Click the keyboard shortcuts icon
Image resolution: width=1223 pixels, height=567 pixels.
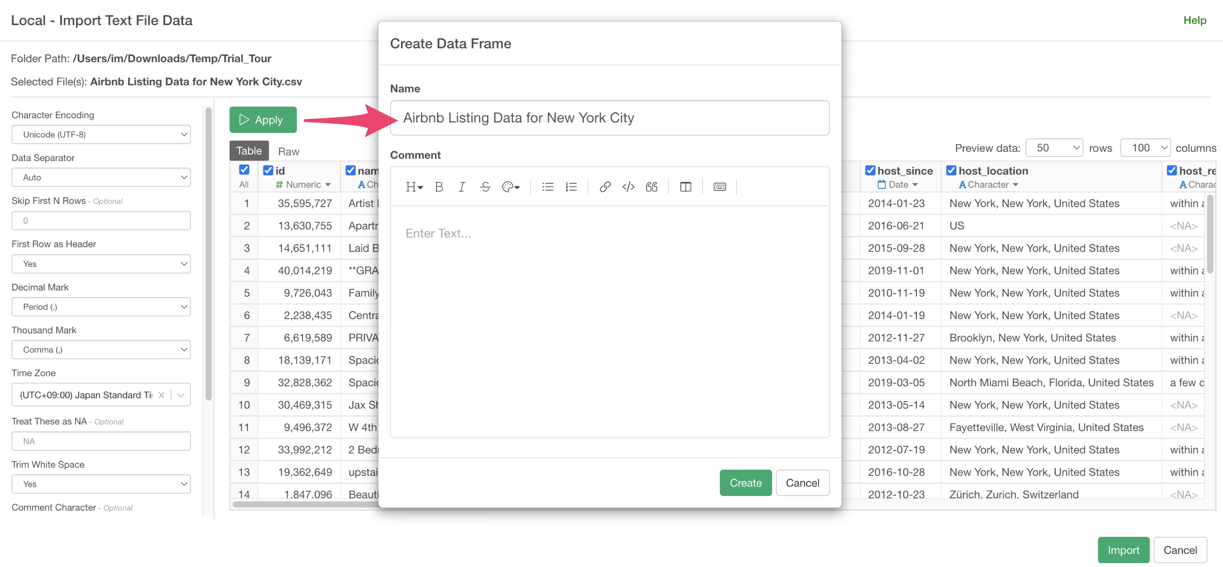719,187
